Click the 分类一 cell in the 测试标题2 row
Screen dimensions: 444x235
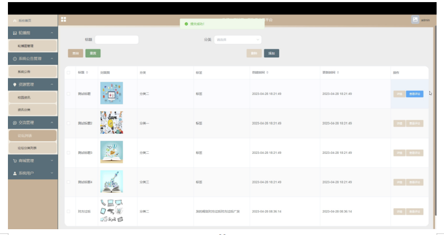click(x=165, y=123)
